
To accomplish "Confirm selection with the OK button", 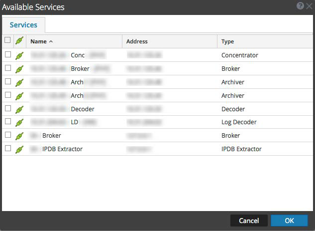I will coord(289,221).
